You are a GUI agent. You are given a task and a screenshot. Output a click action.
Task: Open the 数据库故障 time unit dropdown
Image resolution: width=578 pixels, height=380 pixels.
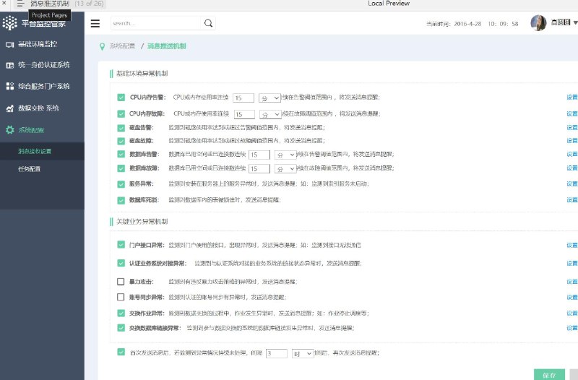coord(285,169)
